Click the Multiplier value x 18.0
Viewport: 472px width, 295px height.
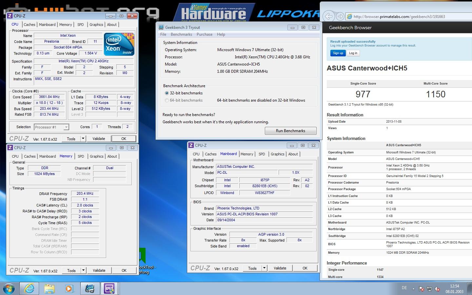tap(49, 103)
